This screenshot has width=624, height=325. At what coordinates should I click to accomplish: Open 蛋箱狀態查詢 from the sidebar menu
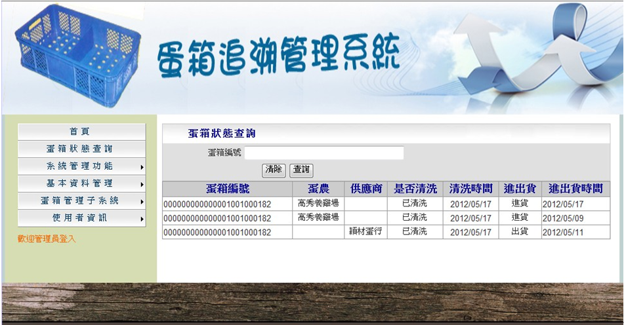(x=81, y=149)
